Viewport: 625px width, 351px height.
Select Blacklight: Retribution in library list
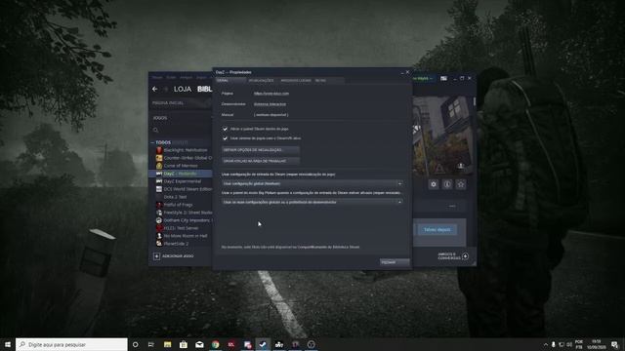click(186, 150)
